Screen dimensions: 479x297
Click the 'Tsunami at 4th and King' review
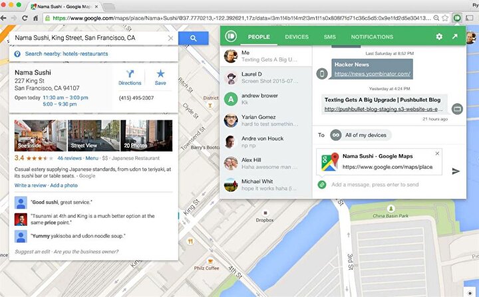(92, 219)
